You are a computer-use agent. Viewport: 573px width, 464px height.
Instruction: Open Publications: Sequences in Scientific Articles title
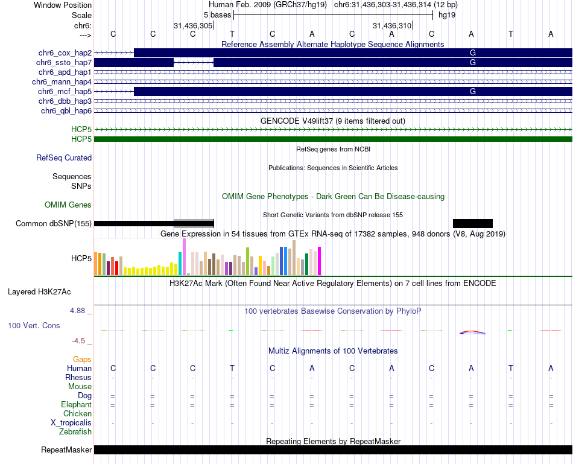coord(333,168)
